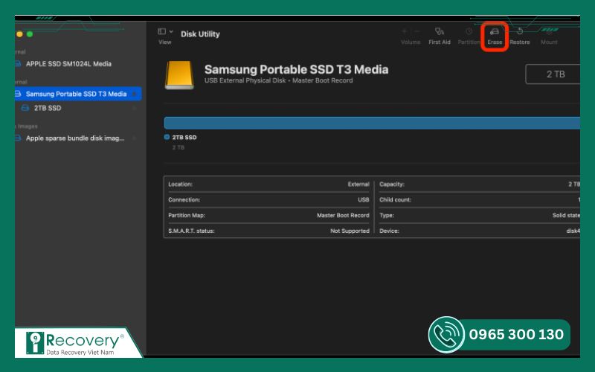Viewport: 595px width, 372px height.
Task: Click the 'Capacity:' label
Action: [392, 184]
